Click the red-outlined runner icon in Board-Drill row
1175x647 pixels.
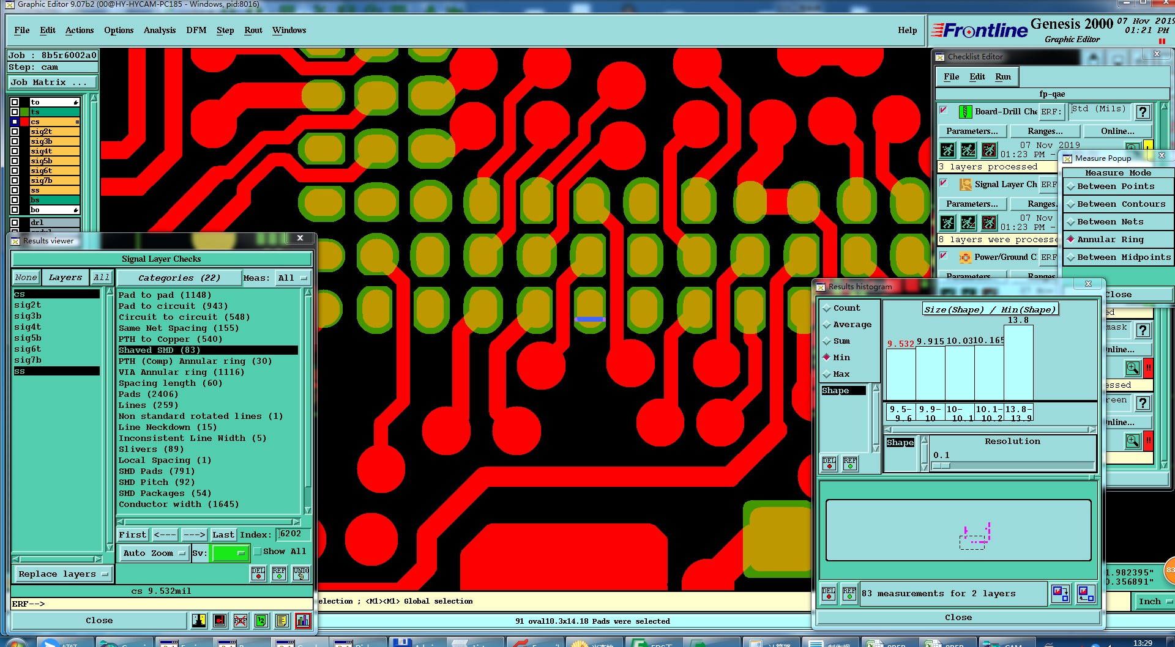pos(989,150)
